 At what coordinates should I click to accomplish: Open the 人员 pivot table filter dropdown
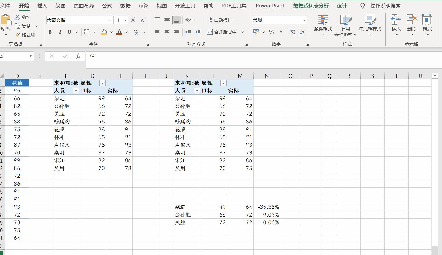[76, 90]
